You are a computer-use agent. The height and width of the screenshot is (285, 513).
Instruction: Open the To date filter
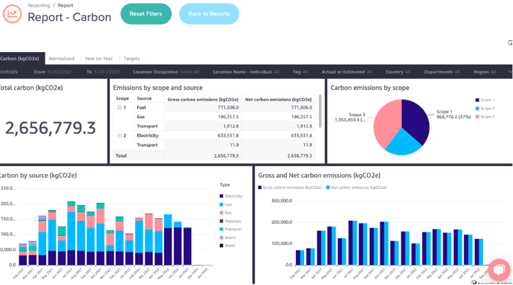(x=103, y=72)
